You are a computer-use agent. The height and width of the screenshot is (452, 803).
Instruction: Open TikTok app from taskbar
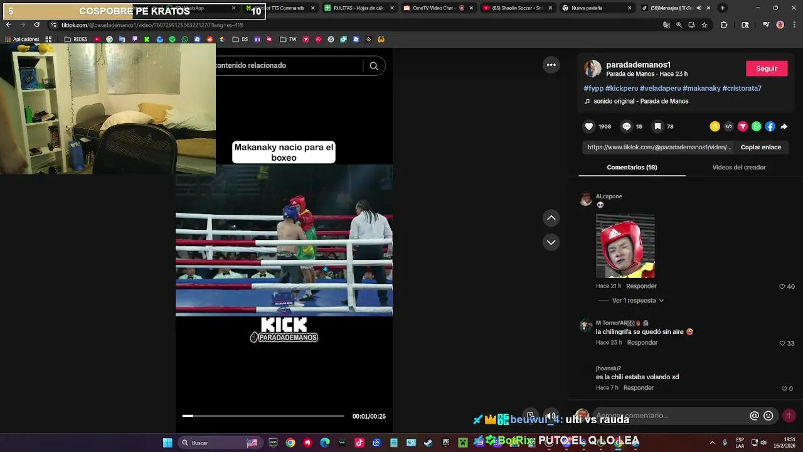tap(359, 443)
